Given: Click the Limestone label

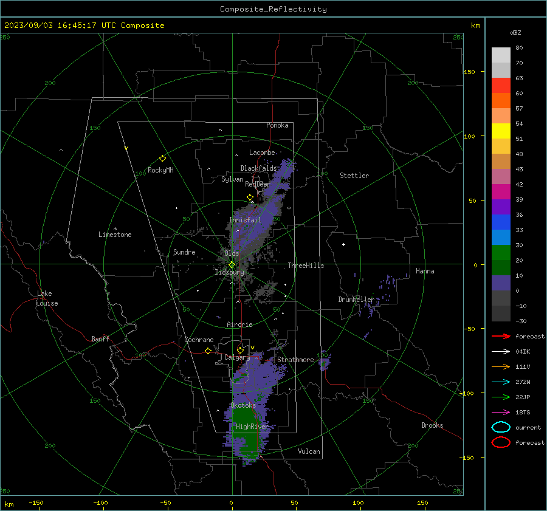Looking at the screenshot, I should [x=115, y=235].
